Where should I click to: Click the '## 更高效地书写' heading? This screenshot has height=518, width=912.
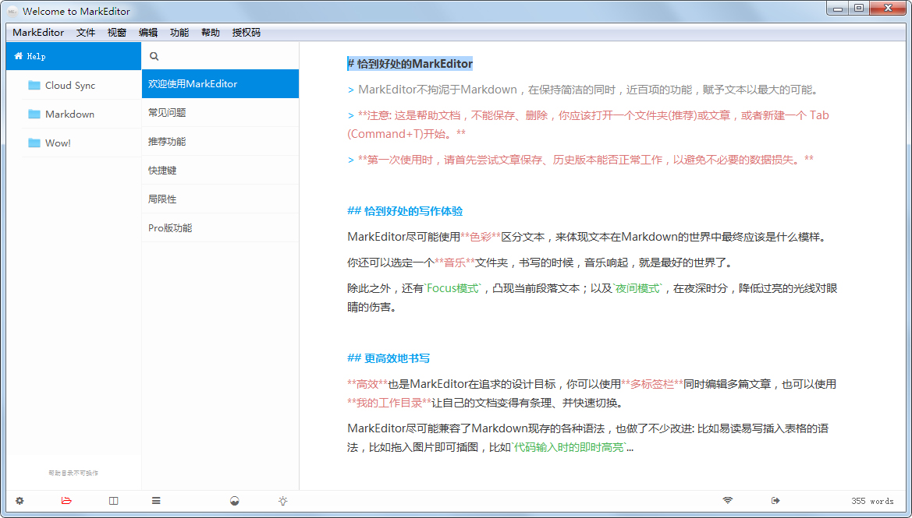point(389,358)
